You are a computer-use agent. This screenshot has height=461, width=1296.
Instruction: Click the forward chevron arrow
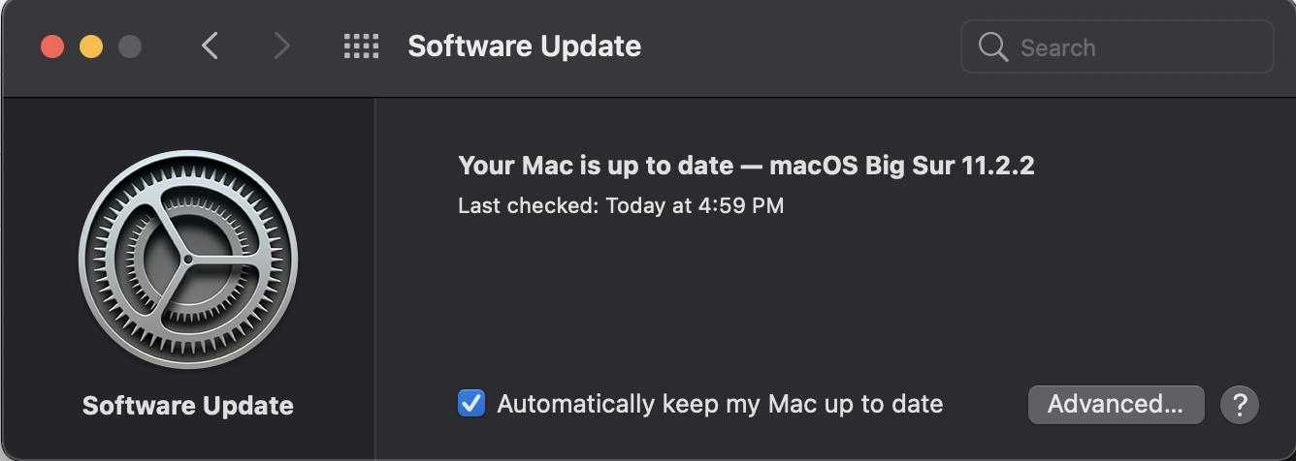click(x=281, y=46)
